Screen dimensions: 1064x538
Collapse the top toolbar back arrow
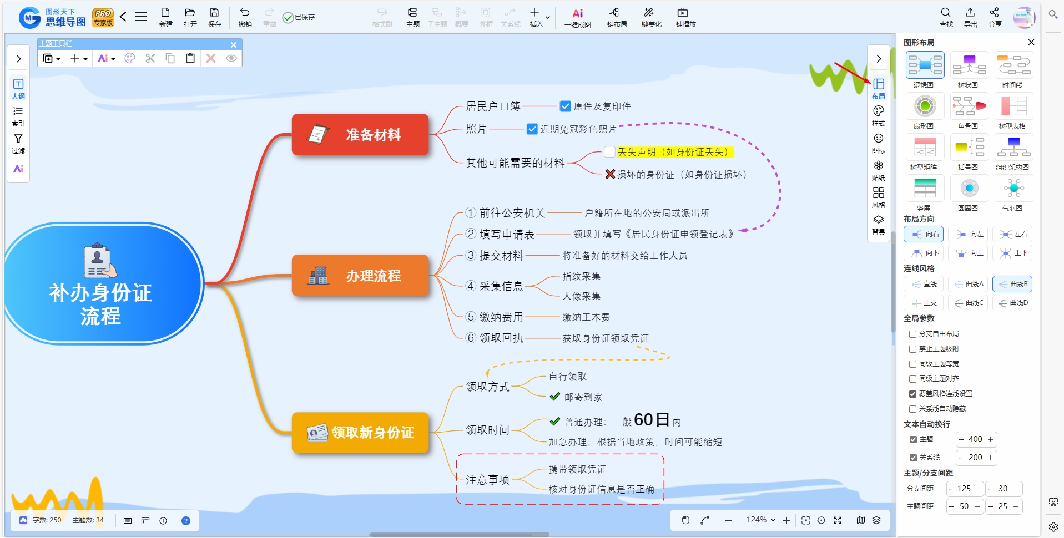pyautogui.click(x=123, y=17)
